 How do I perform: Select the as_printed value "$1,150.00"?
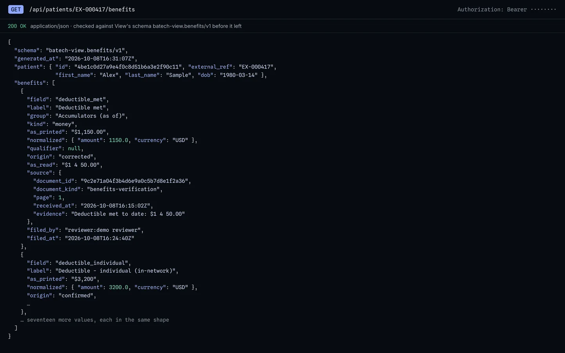tap(88, 132)
